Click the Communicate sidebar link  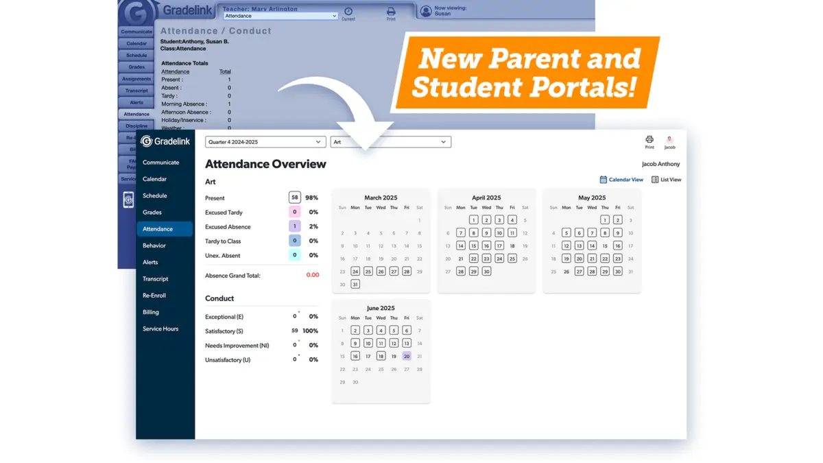tap(160, 163)
